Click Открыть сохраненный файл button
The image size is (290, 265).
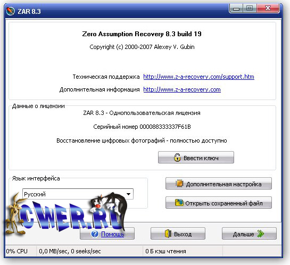click(x=219, y=203)
